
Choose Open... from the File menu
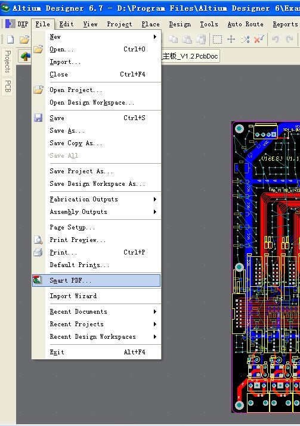point(96,49)
